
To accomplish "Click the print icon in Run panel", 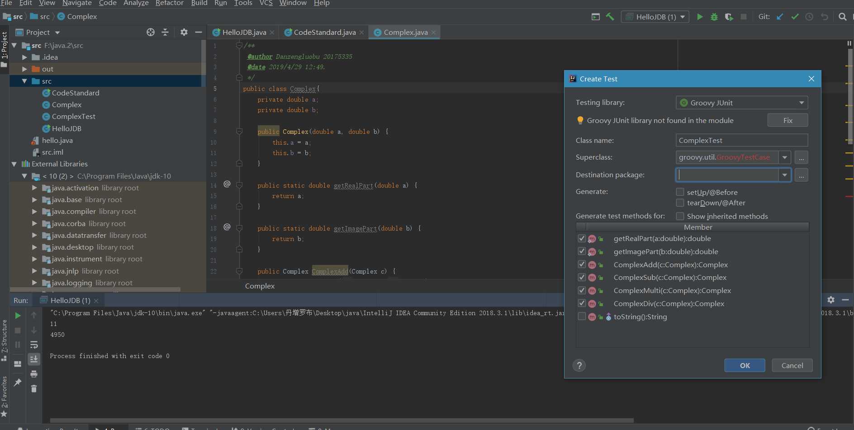I will click(x=34, y=374).
